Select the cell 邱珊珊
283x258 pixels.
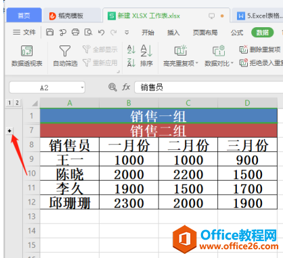click(x=70, y=202)
